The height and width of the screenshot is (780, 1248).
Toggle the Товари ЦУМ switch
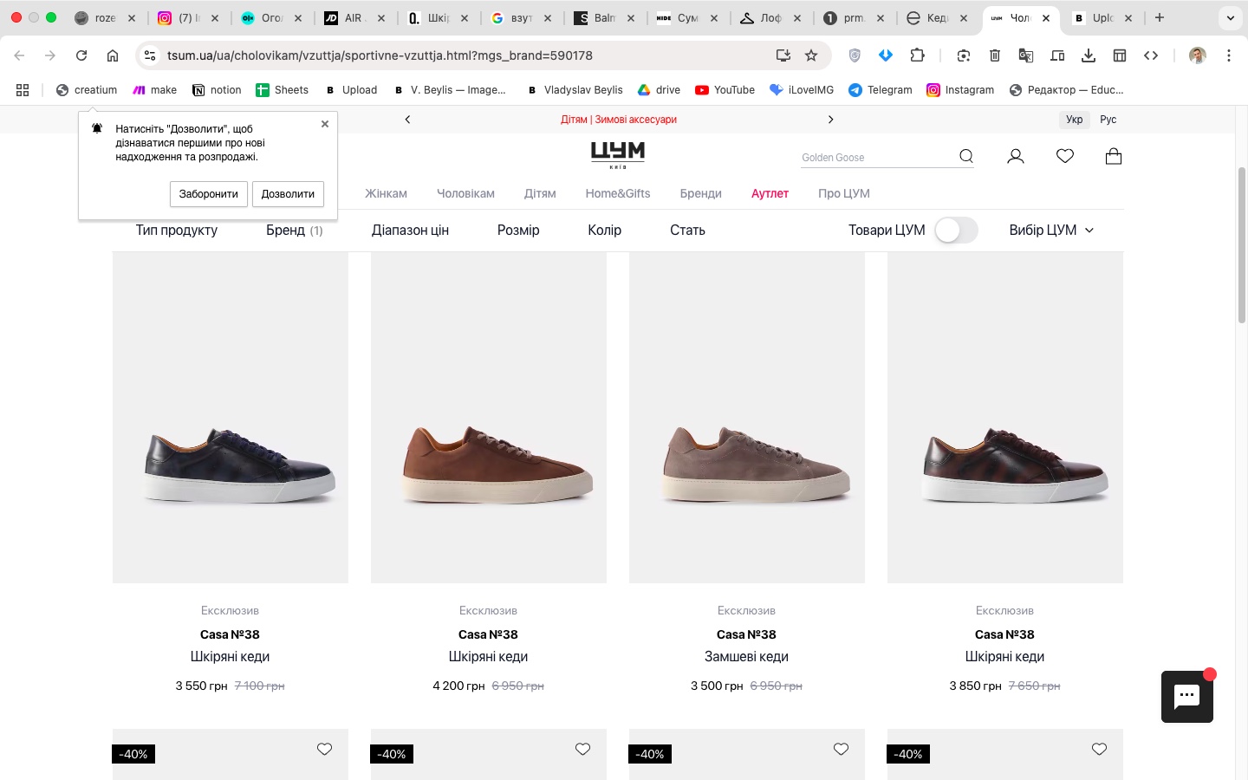pyautogui.click(x=956, y=231)
